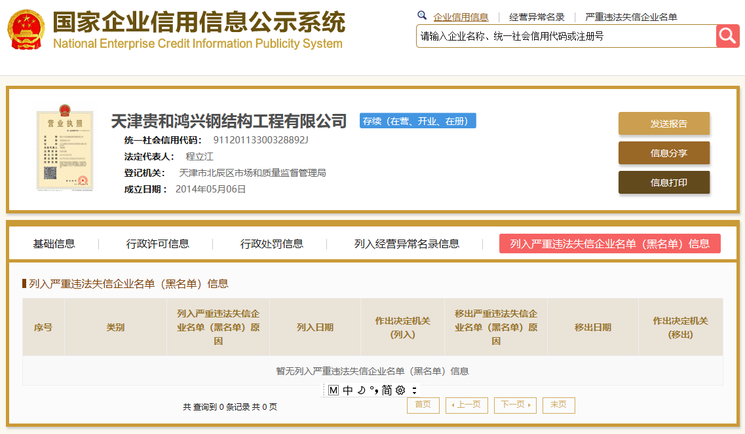This screenshot has width=745, height=434.
Task: Select 严重违法失信企业名单 search category
Action: tap(631, 17)
